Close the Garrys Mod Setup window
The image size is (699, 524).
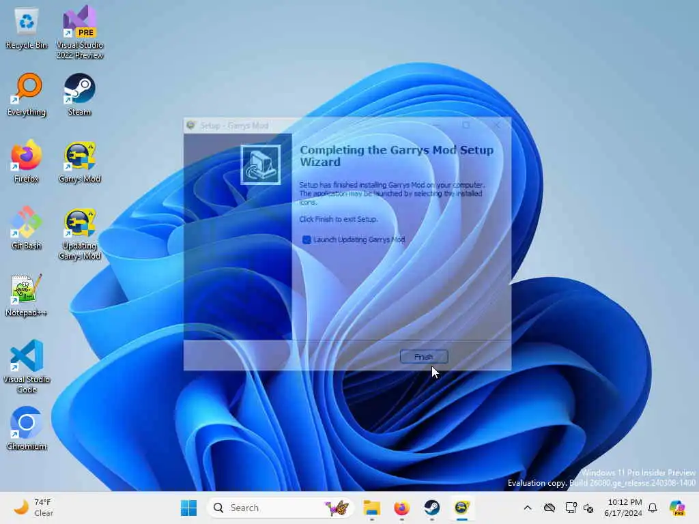click(x=498, y=126)
